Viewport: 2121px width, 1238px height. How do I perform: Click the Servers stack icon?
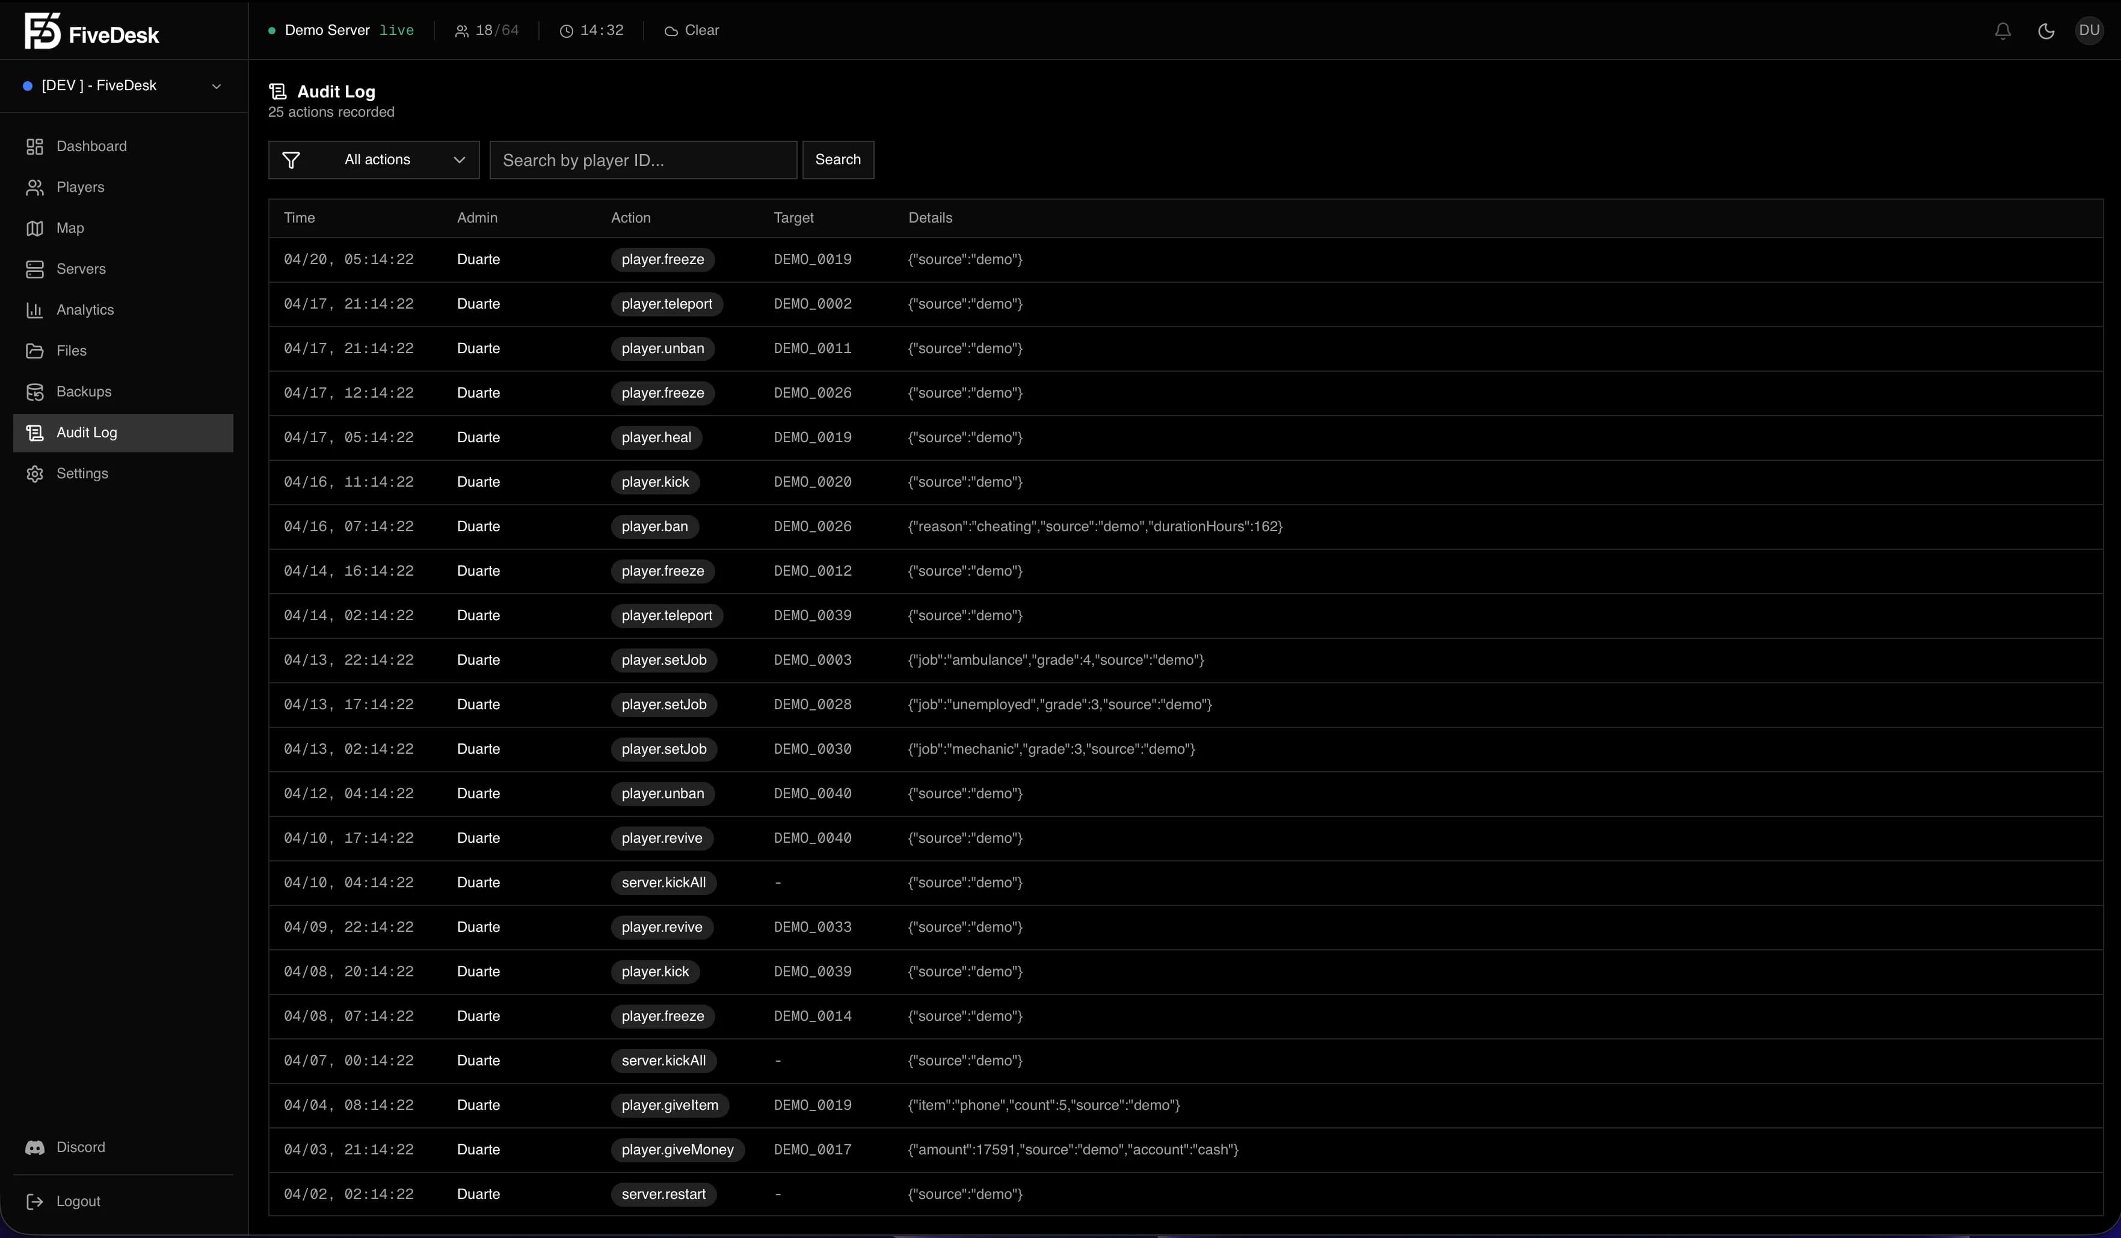pyautogui.click(x=34, y=269)
